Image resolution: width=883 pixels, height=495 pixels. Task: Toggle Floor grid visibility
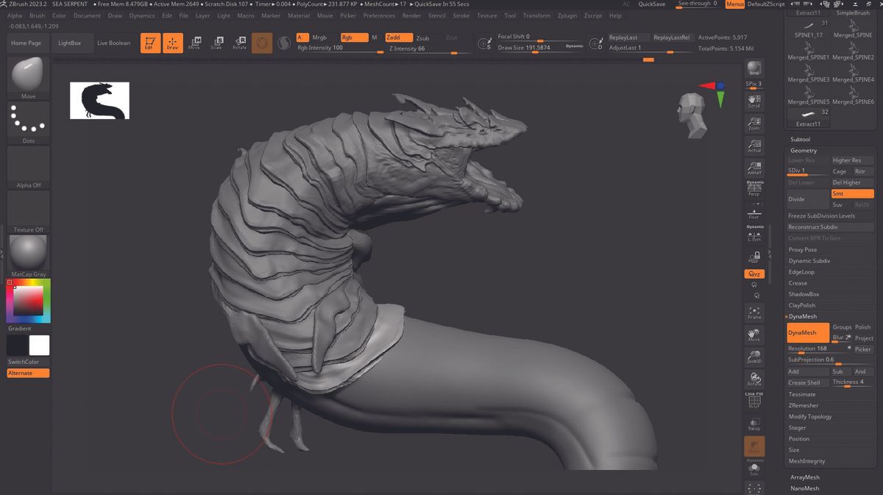point(753,215)
